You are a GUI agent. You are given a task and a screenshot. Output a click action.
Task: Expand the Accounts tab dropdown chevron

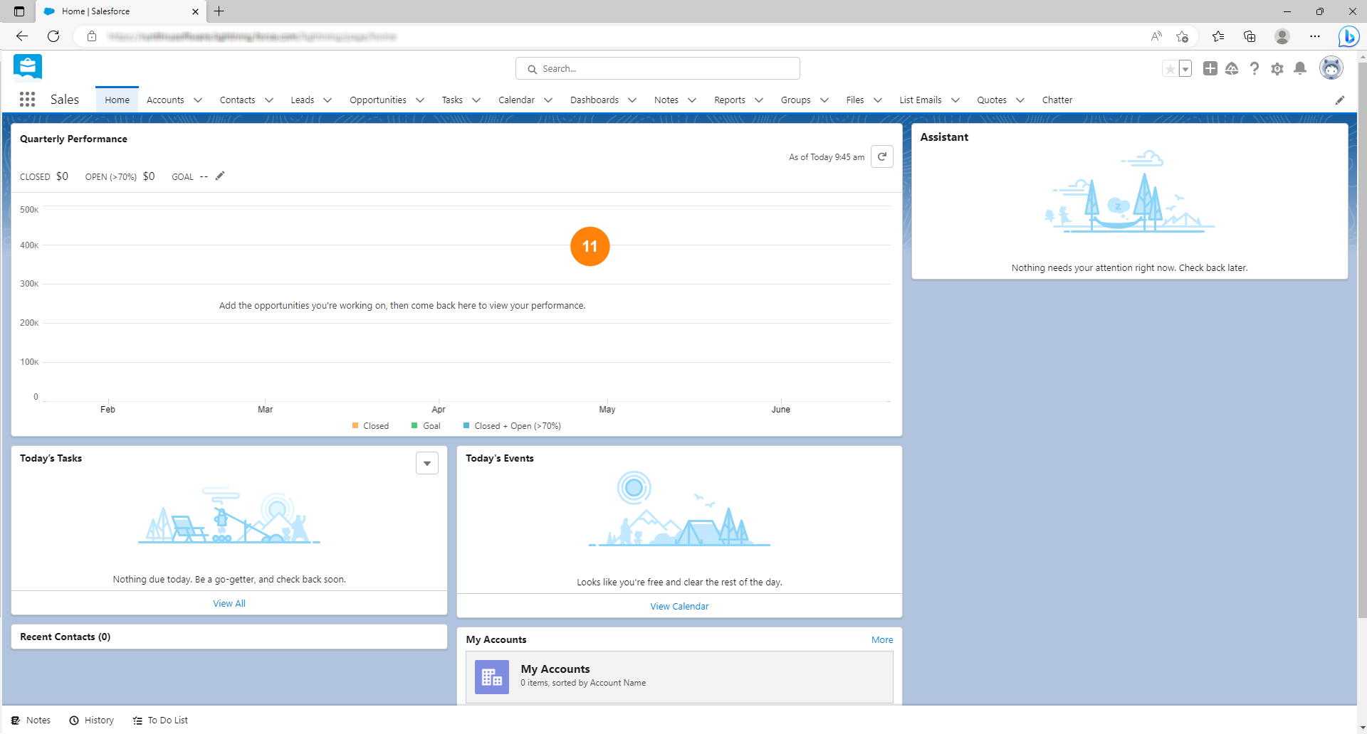click(x=198, y=100)
